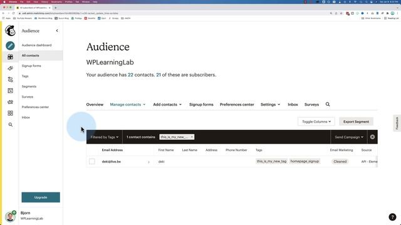Click the this_is_my_new_tag tag badge

(x=271, y=161)
